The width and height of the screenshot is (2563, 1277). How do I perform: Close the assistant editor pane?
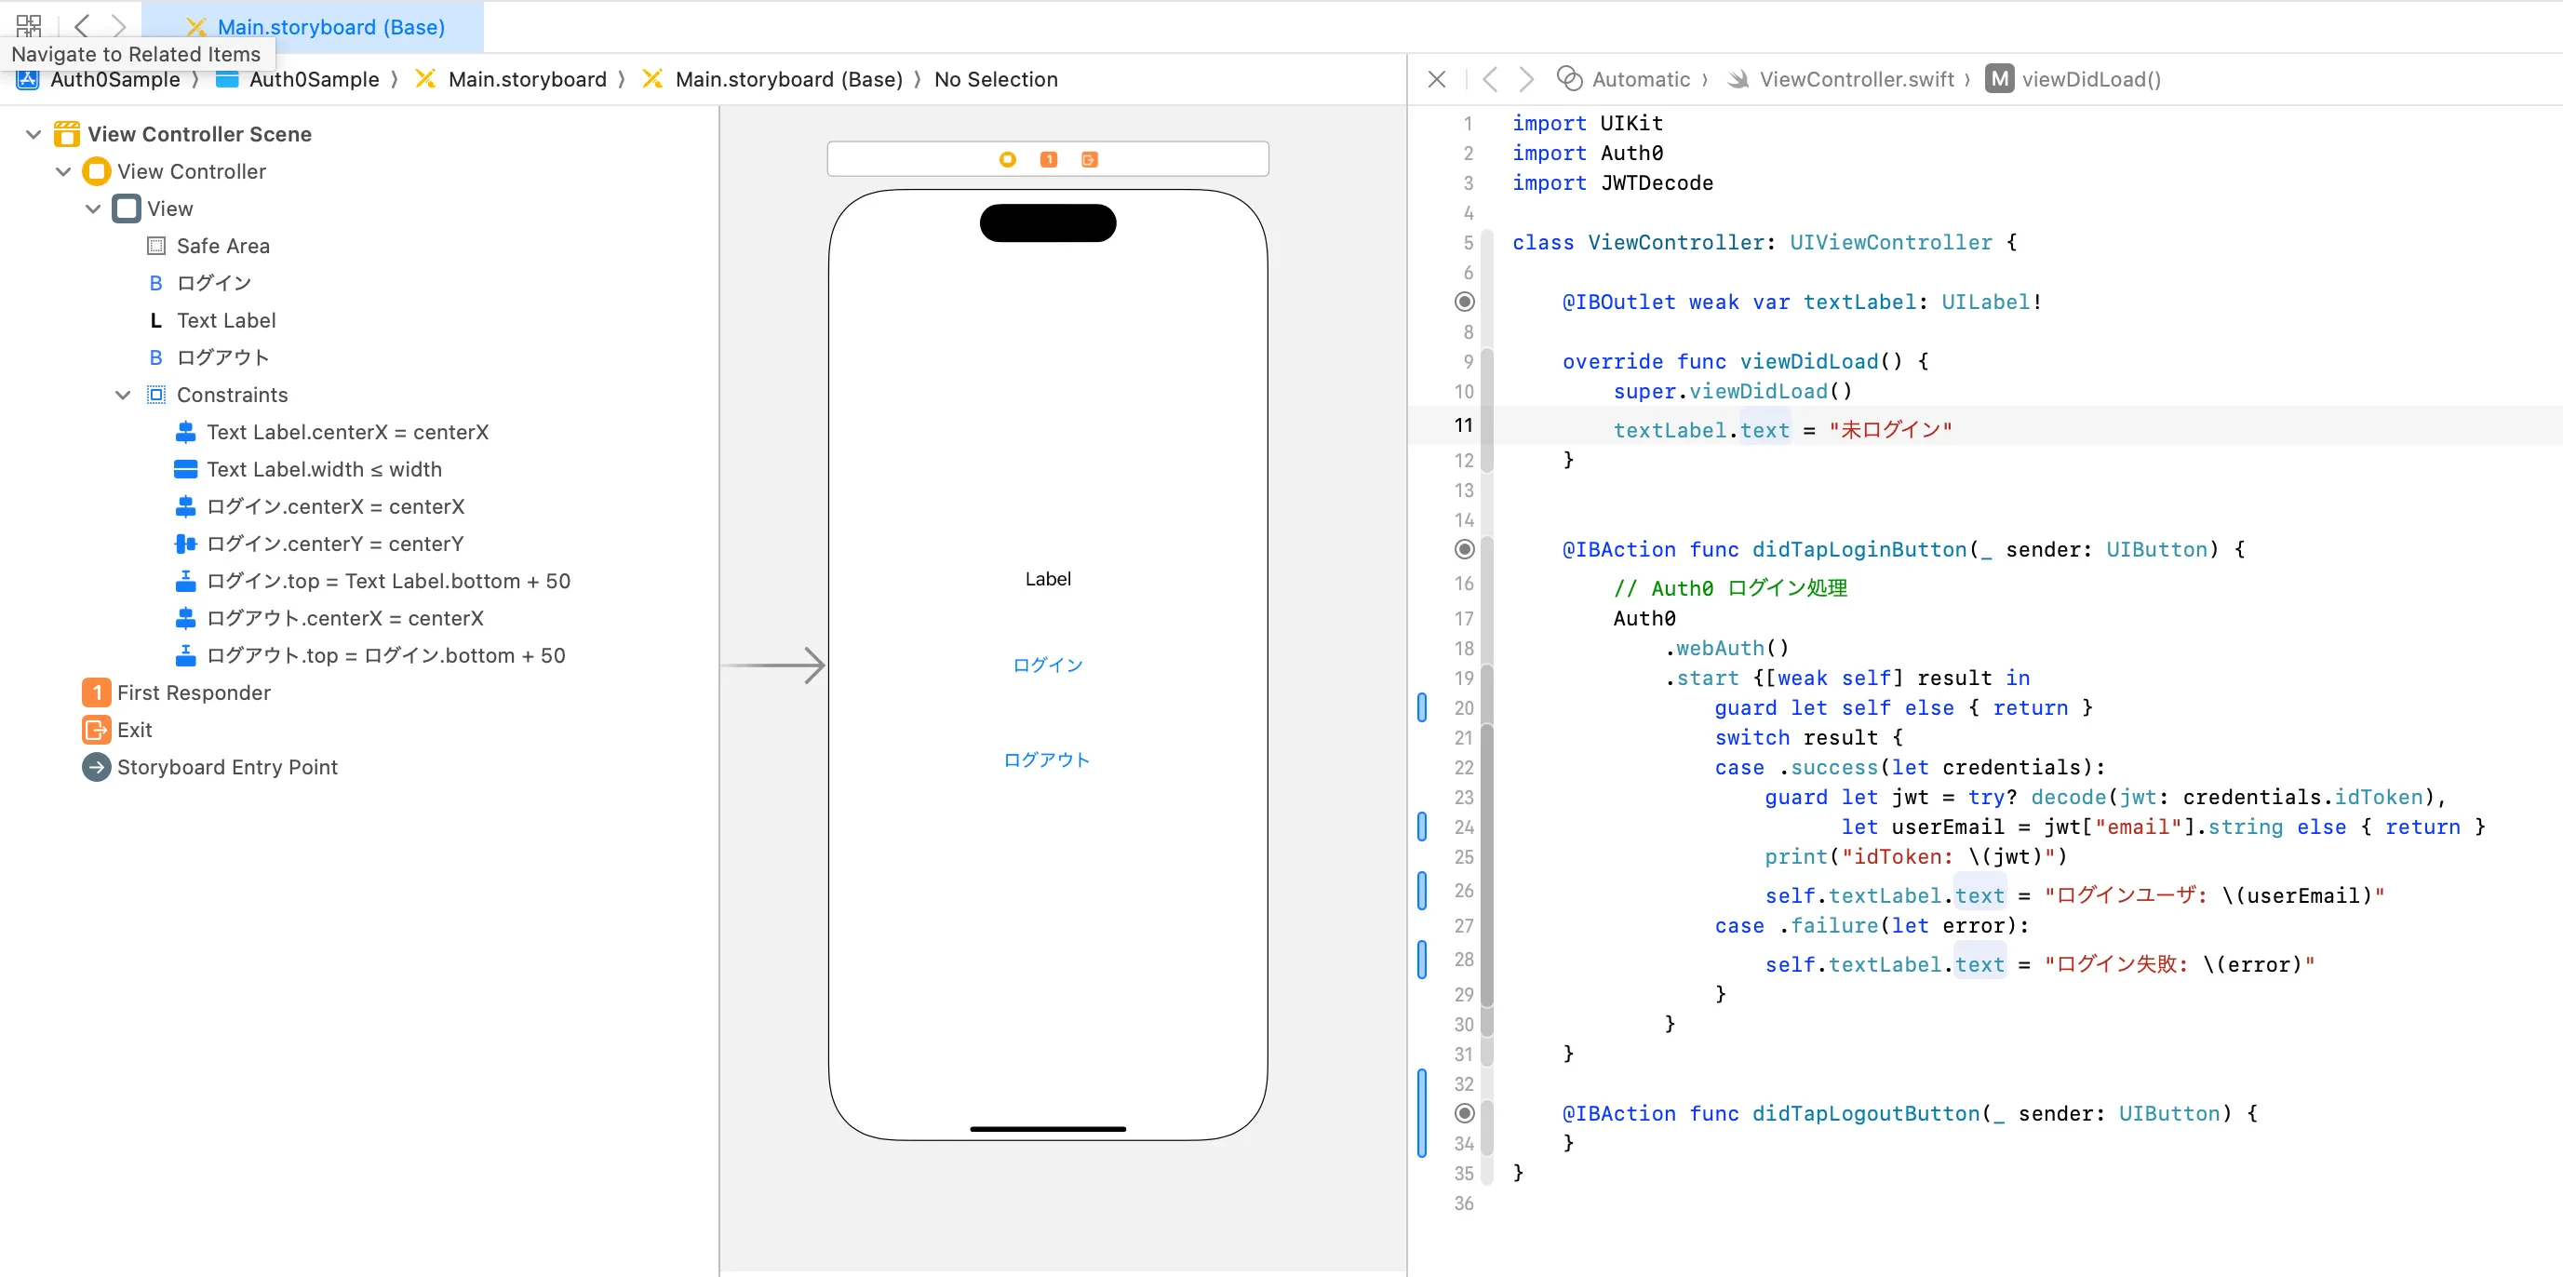[x=1436, y=78]
